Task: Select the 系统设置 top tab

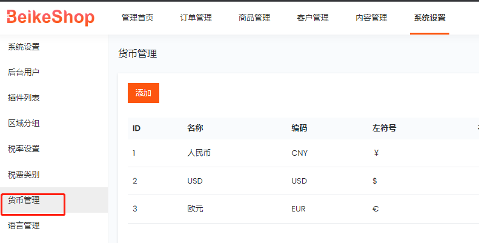Action: [x=429, y=18]
